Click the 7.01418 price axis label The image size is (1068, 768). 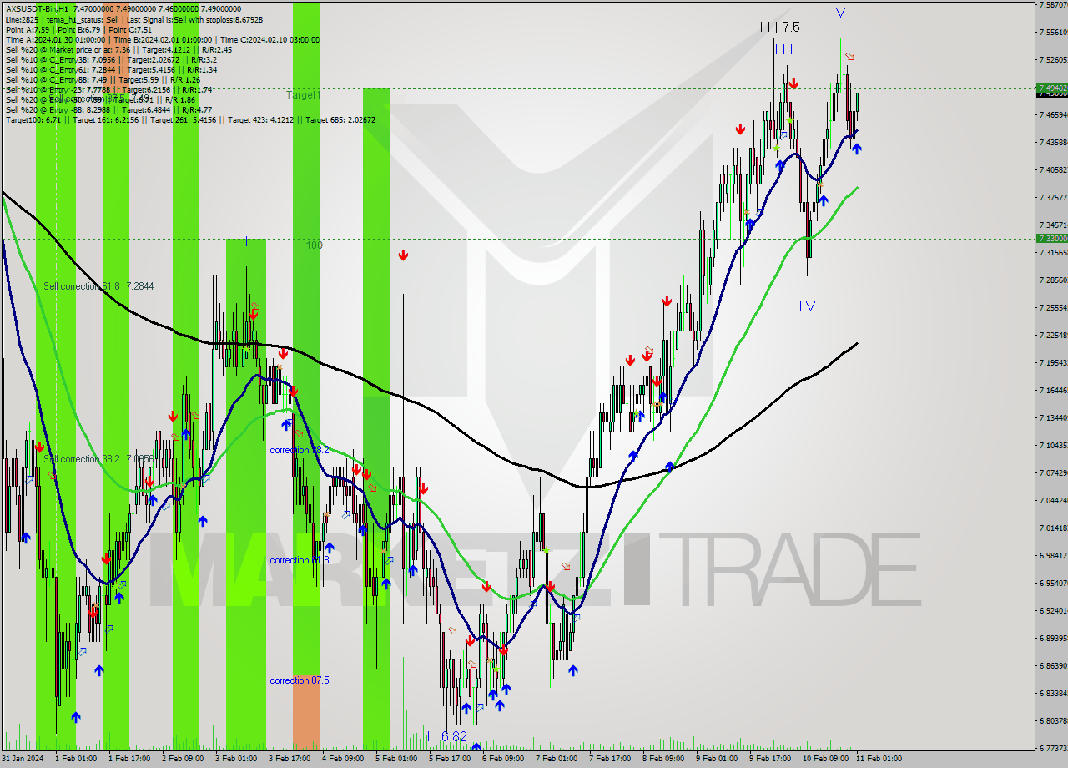pos(1051,528)
